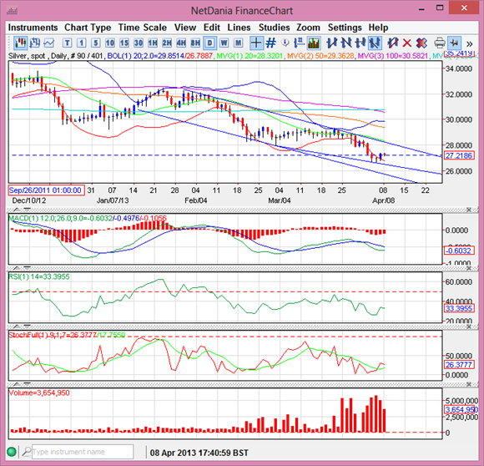Select the downward trend line tool
The image size is (484, 466).
346,43
